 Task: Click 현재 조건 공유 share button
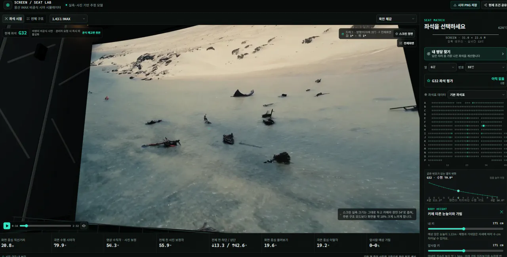(x=494, y=5)
